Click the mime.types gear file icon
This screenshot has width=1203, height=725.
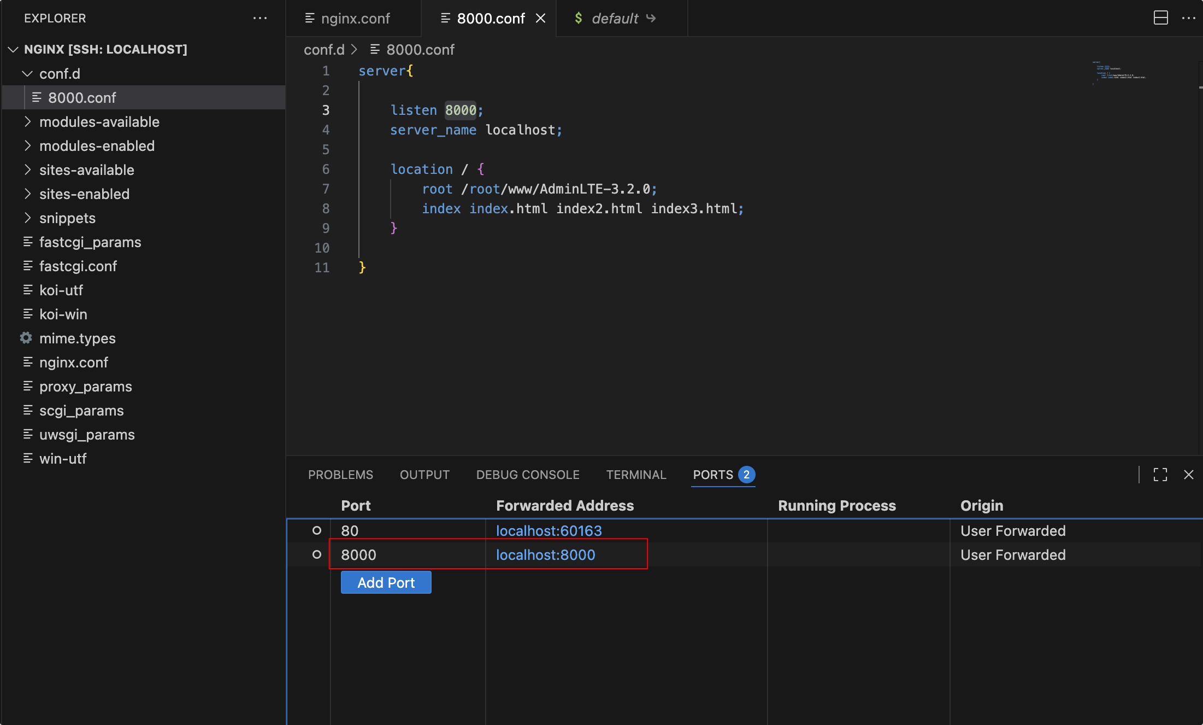[26, 338]
